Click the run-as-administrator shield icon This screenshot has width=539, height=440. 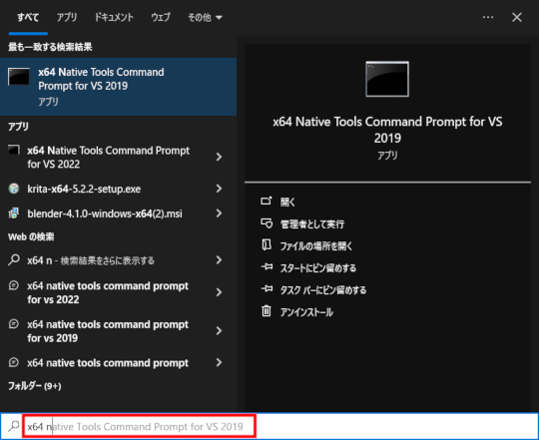coord(267,223)
